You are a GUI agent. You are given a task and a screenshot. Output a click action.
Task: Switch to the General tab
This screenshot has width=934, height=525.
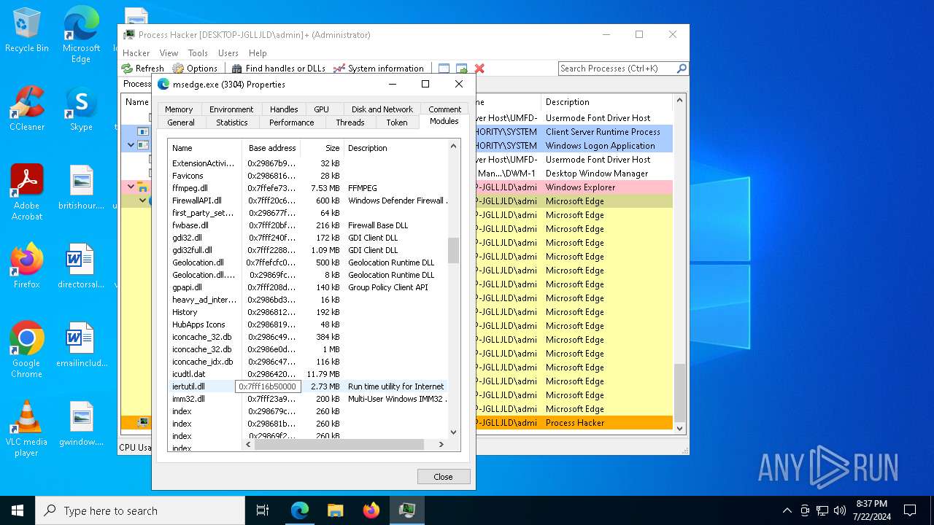(x=181, y=122)
